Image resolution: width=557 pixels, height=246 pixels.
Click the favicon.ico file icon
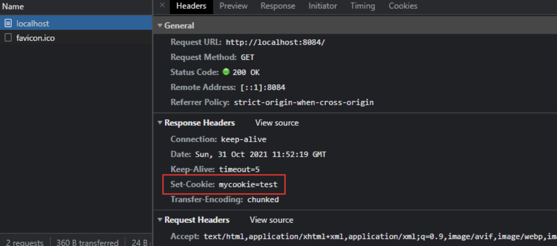point(8,37)
